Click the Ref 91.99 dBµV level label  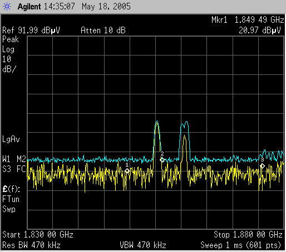[31, 30]
